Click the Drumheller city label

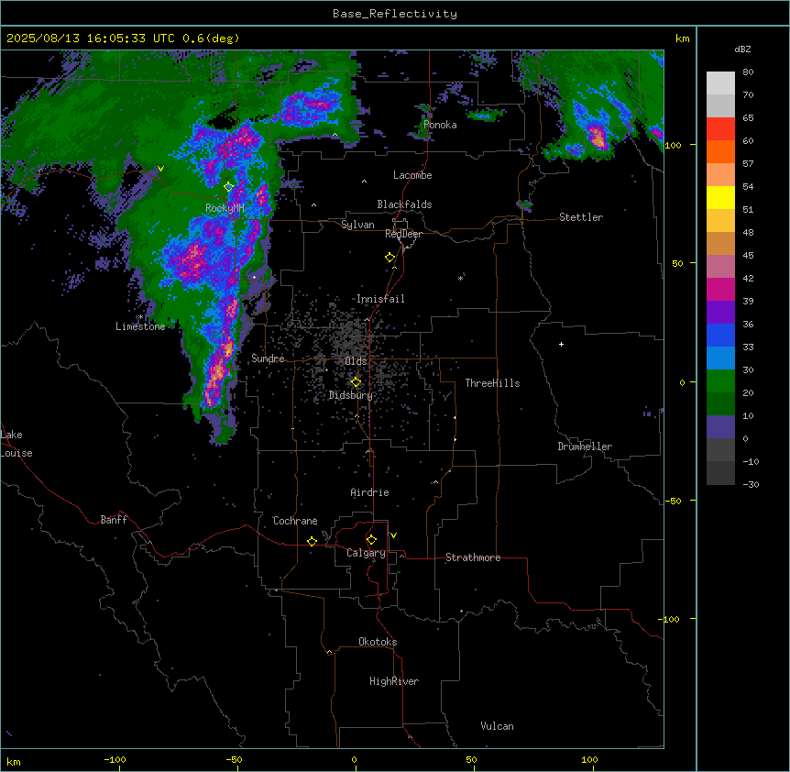click(x=585, y=447)
